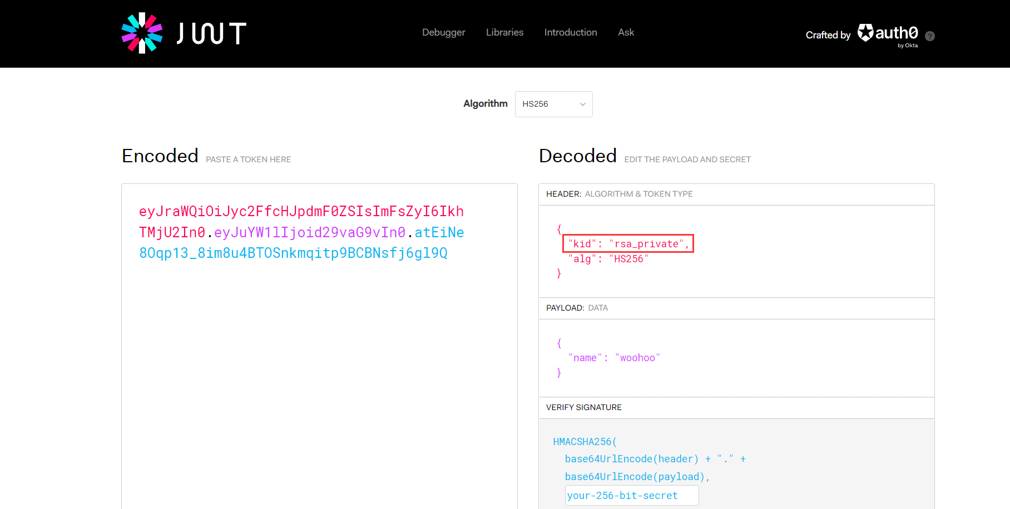
Task: Click the blue signature segment of the token
Action: point(301,243)
